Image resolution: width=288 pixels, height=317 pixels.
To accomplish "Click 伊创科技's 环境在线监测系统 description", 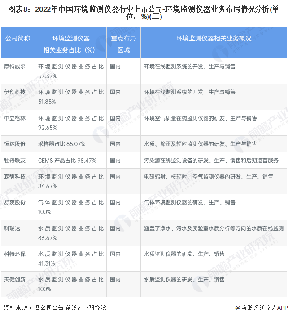I will [190, 92].
